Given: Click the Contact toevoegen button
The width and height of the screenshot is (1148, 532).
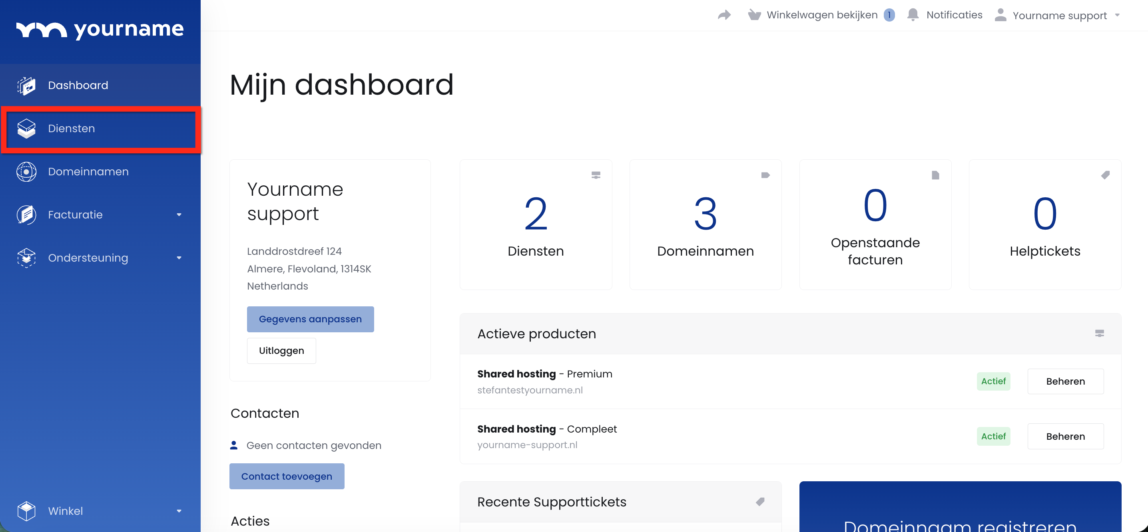Looking at the screenshot, I should click(287, 476).
